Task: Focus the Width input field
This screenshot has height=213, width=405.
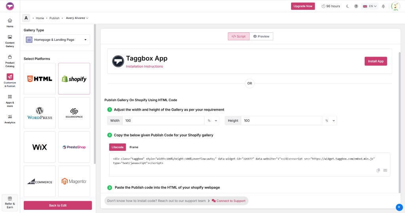Action: [x=163, y=121]
